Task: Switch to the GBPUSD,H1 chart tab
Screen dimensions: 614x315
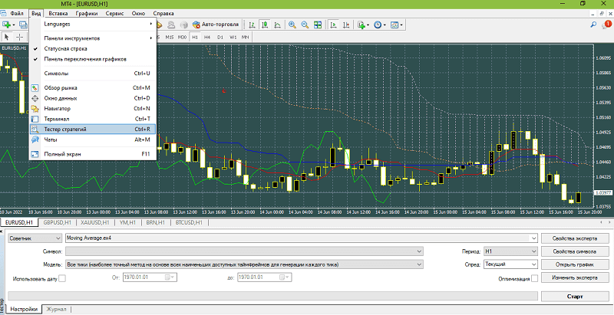Action: click(x=57, y=222)
